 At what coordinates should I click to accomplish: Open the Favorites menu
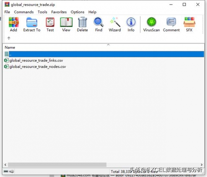[59, 12]
